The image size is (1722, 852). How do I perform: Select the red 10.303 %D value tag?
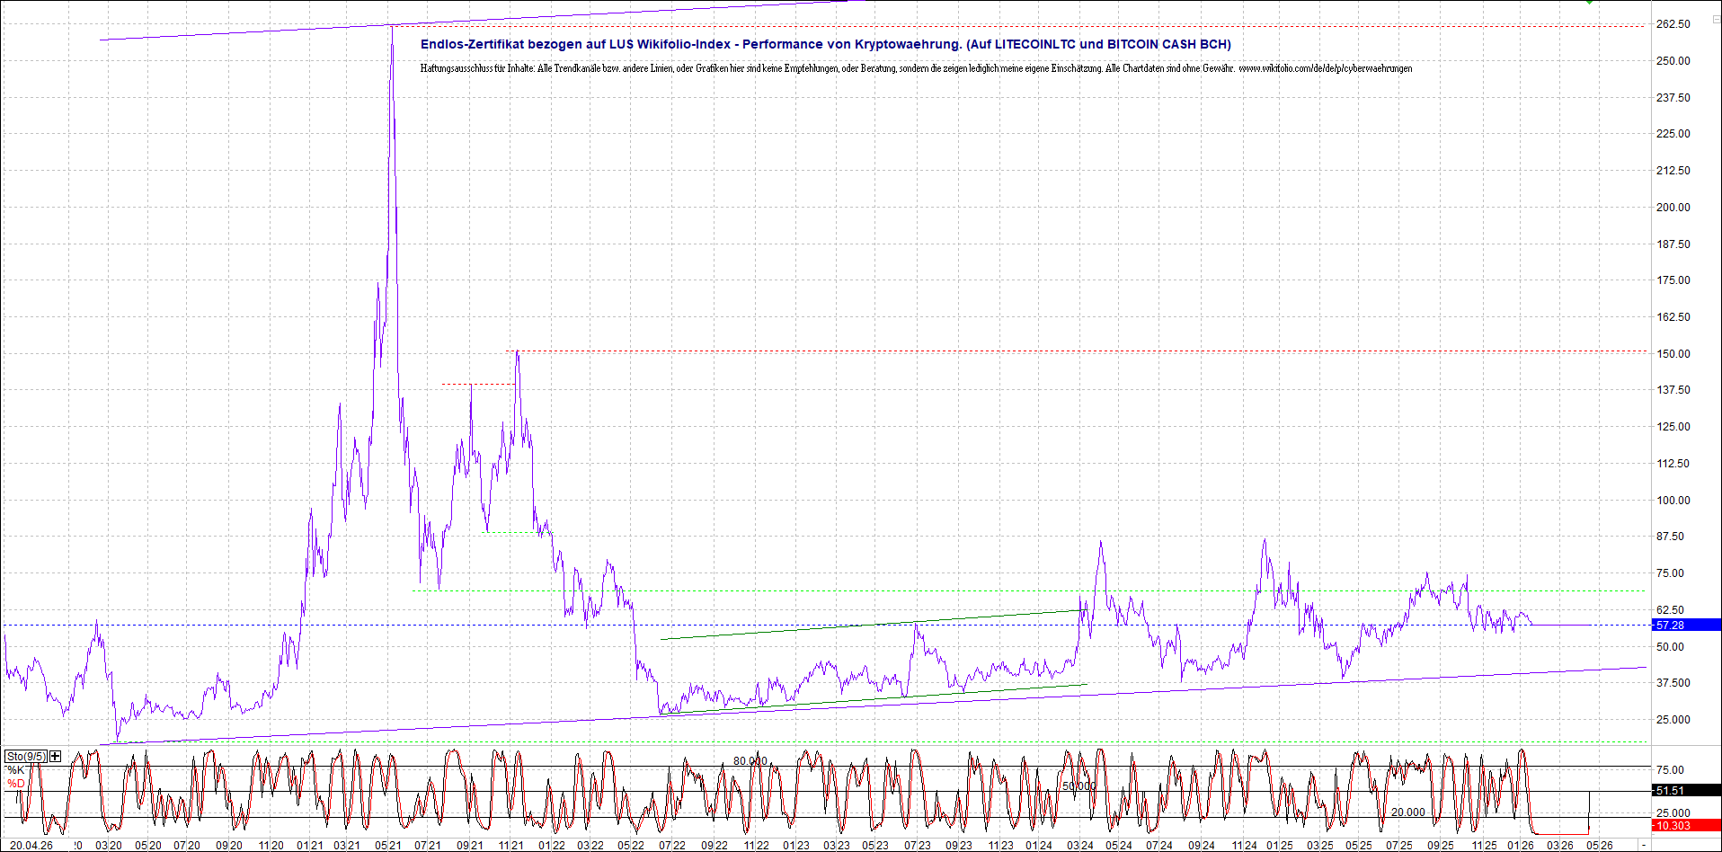(x=1686, y=825)
